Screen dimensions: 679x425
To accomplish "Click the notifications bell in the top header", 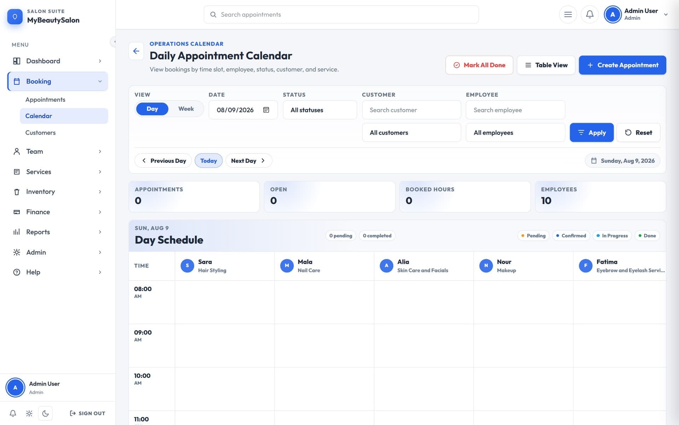I will pos(590,14).
